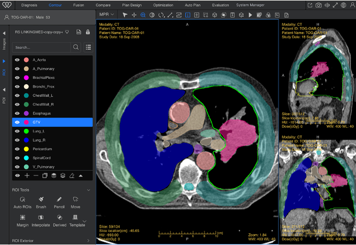Select the Interpolate tool
Image resolution: width=356 pixels, height=245 pixels.
41,219
